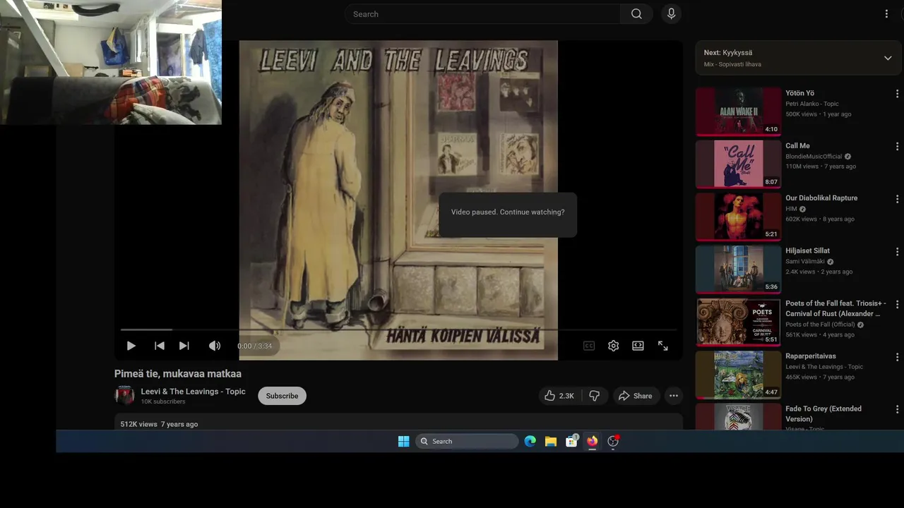Click the YouTube search field
The width and height of the screenshot is (904, 508).
(482, 14)
